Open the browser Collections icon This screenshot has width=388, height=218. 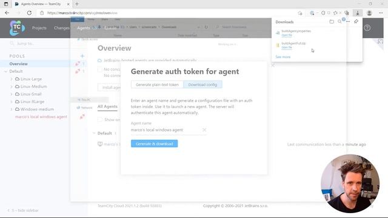click(347, 13)
